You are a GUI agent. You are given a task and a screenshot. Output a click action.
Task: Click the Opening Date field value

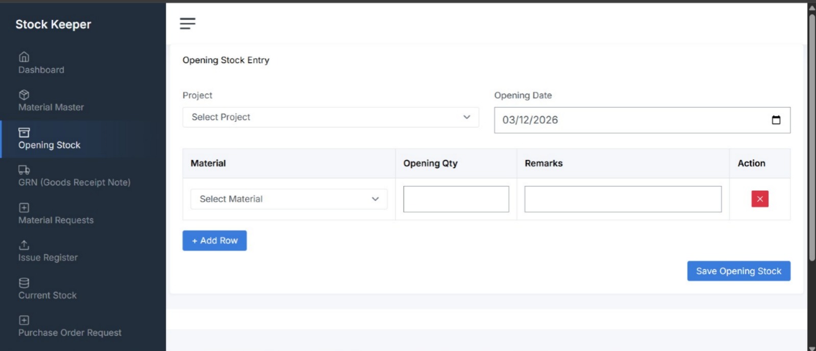[530, 120]
